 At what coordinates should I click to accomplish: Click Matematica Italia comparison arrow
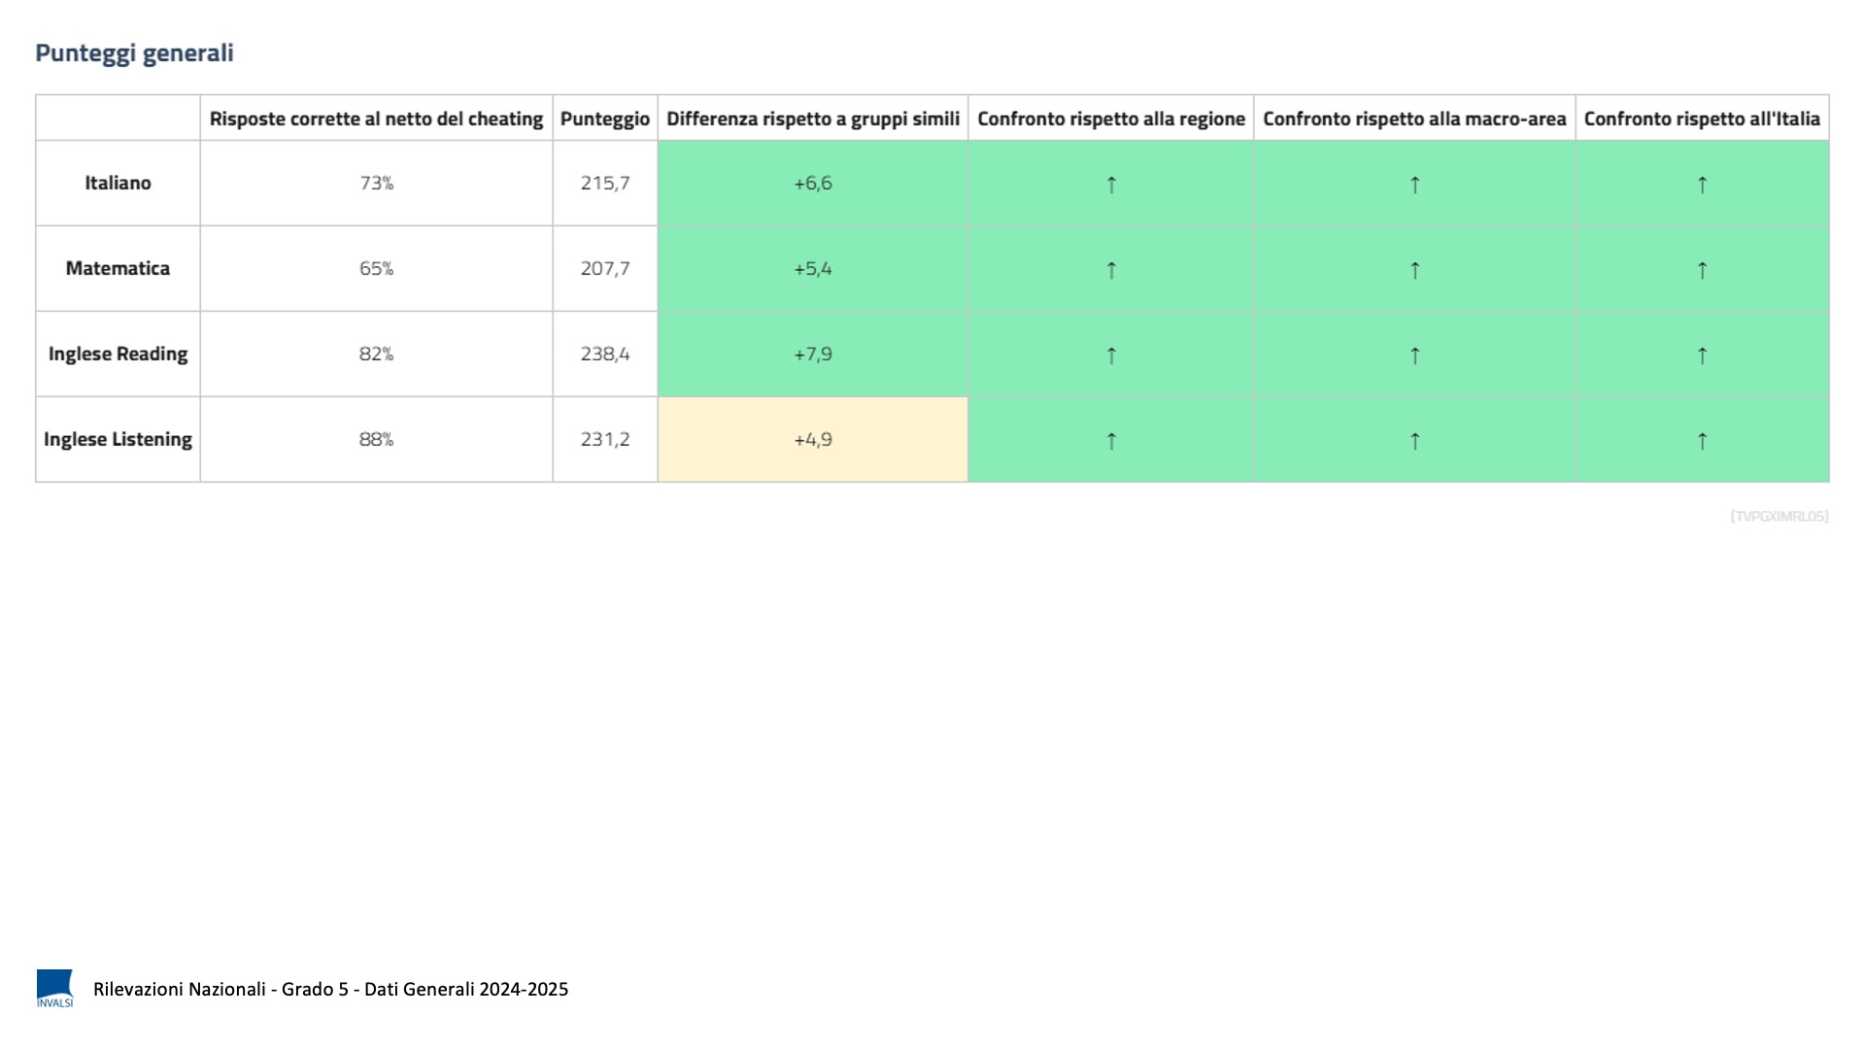click(1702, 270)
